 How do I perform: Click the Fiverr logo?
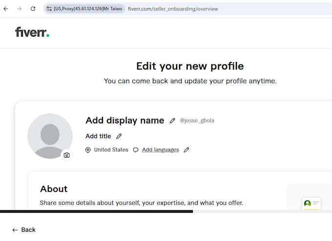(32, 32)
